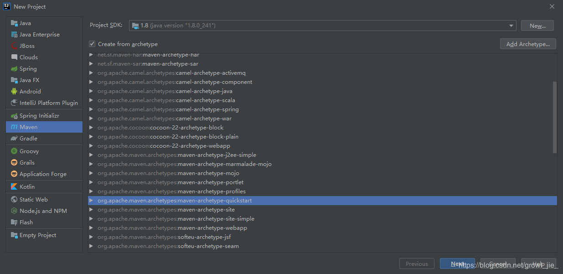
Task: Click the Java icon in the sidebar
Action: click(x=14, y=23)
